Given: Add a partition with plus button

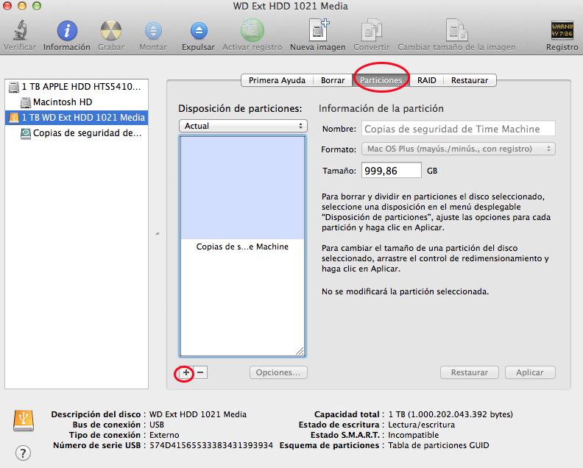Looking at the screenshot, I should point(186,373).
